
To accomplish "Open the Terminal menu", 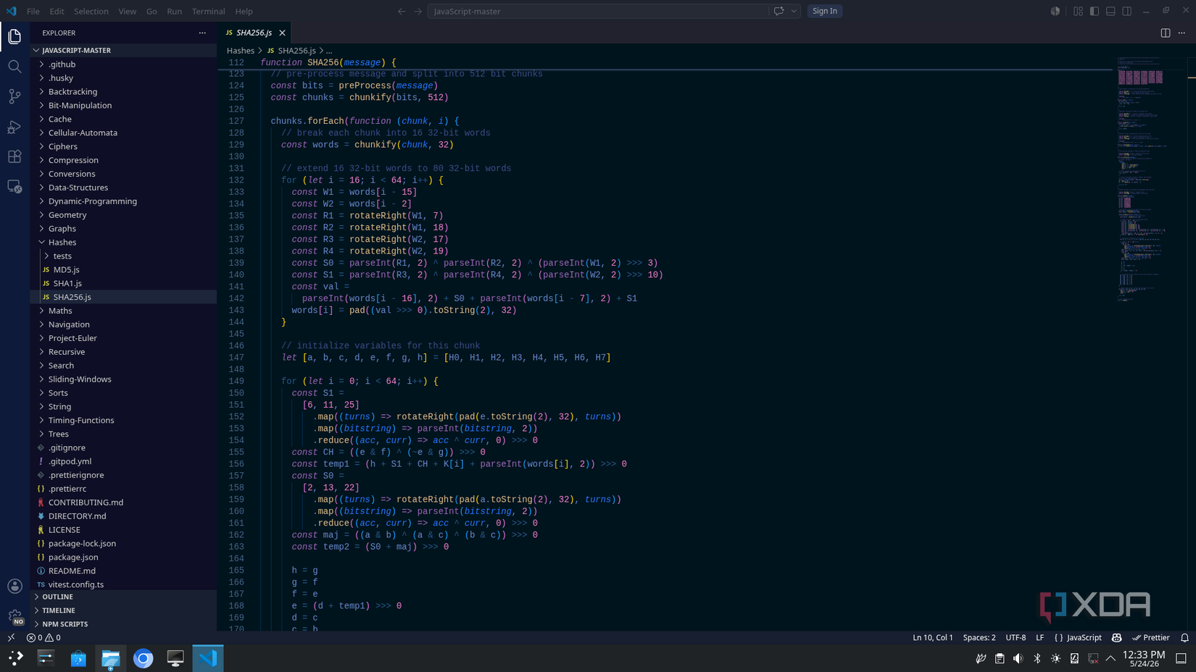I will click(209, 11).
